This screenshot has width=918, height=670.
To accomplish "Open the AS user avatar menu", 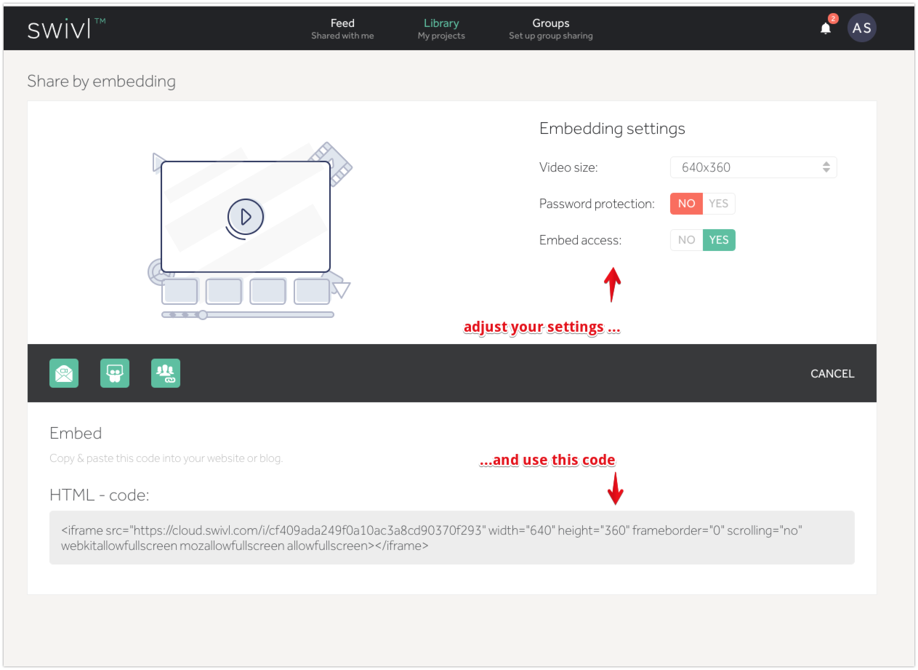I will [862, 28].
